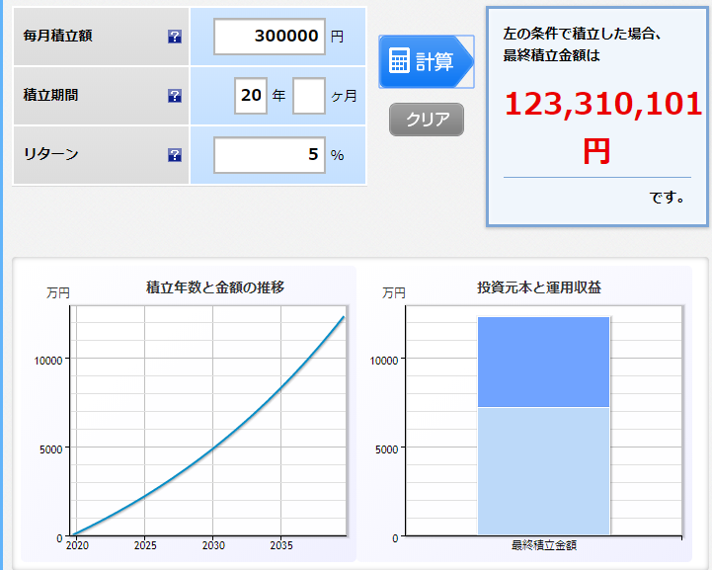
Task: Click the 最終積立金額は result heading text
Action: [x=551, y=56]
